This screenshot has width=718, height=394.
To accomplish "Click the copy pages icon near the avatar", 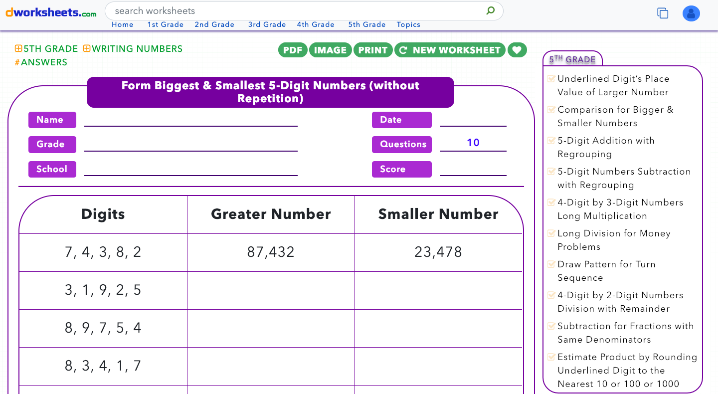I will (663, 13).
